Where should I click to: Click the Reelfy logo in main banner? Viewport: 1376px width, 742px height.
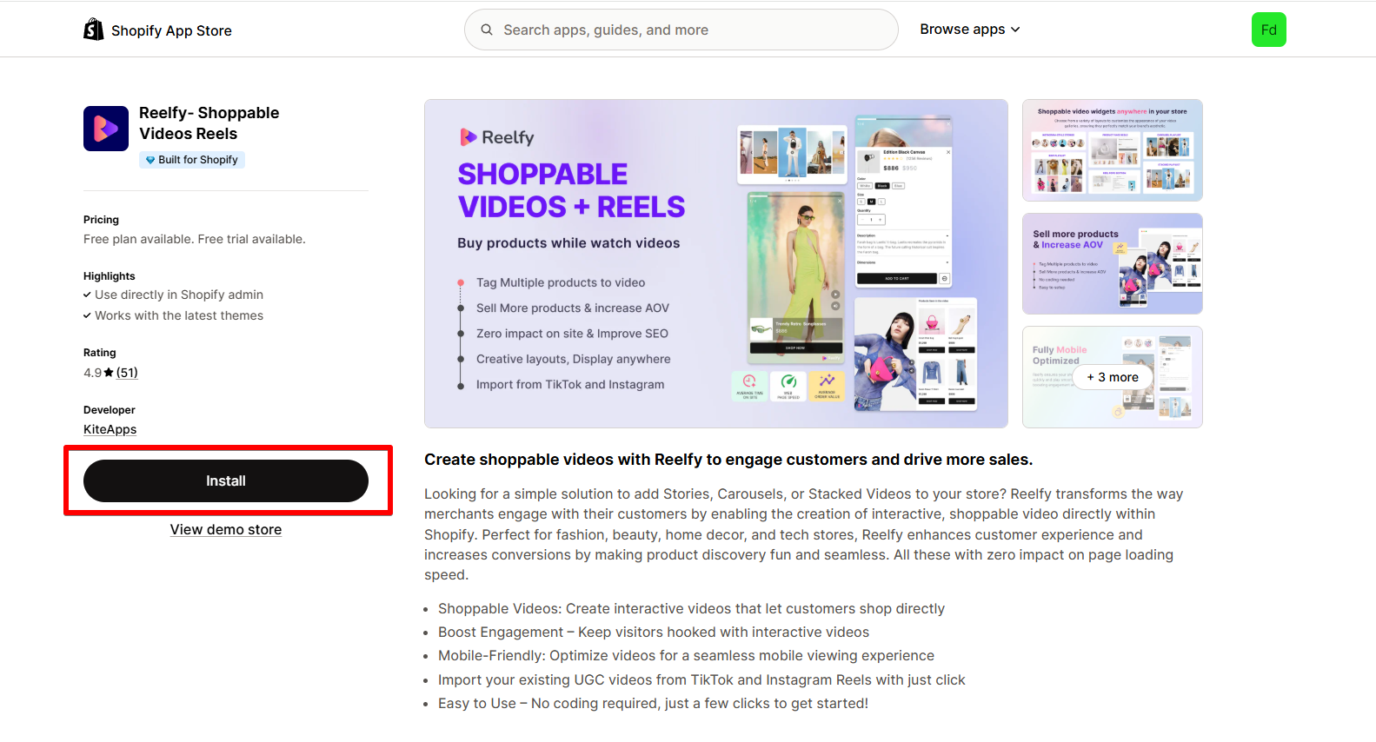click(496, 137)
